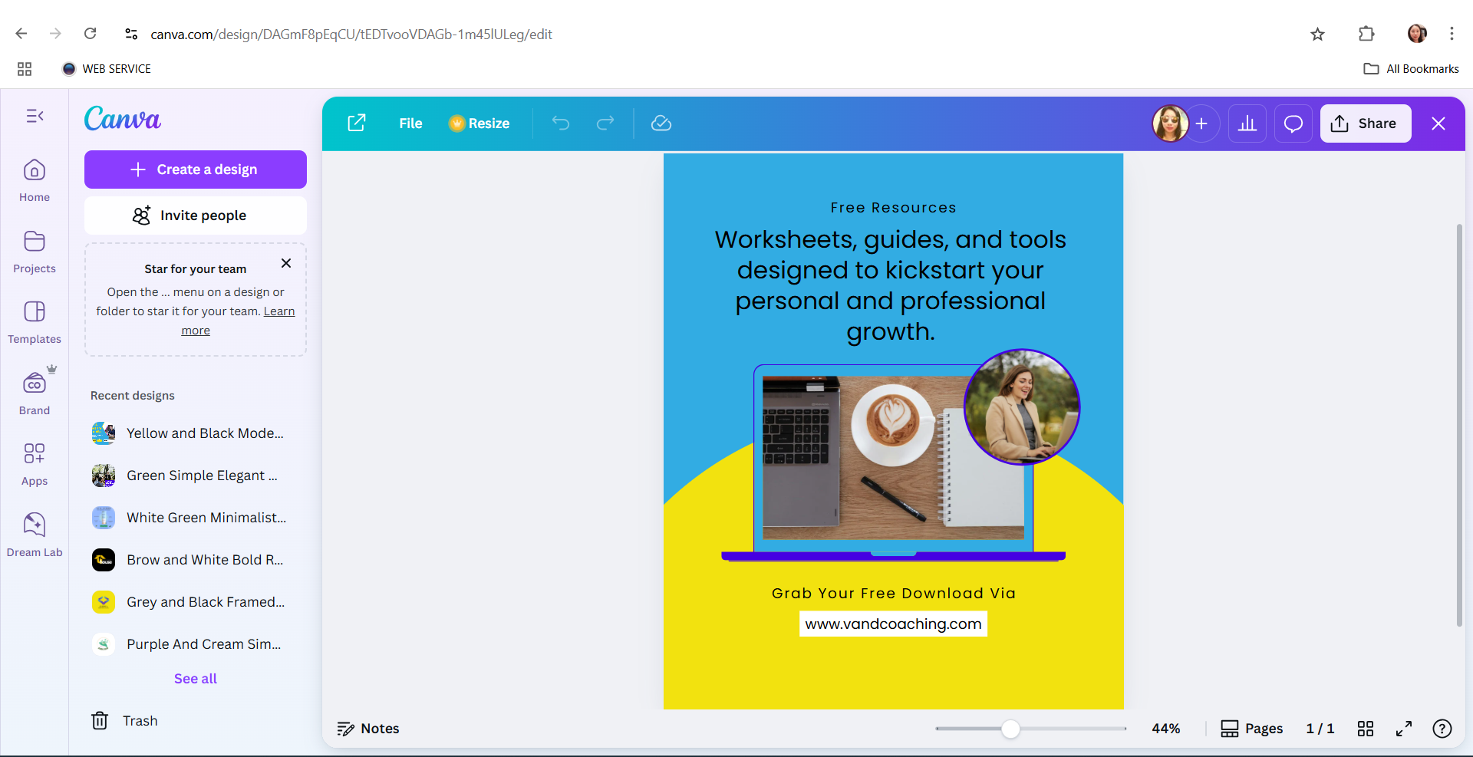The width and height of the screenshot is (1473, 757).
Task: Open Purple And Cream Sim... design
Action: coord(196,644)
